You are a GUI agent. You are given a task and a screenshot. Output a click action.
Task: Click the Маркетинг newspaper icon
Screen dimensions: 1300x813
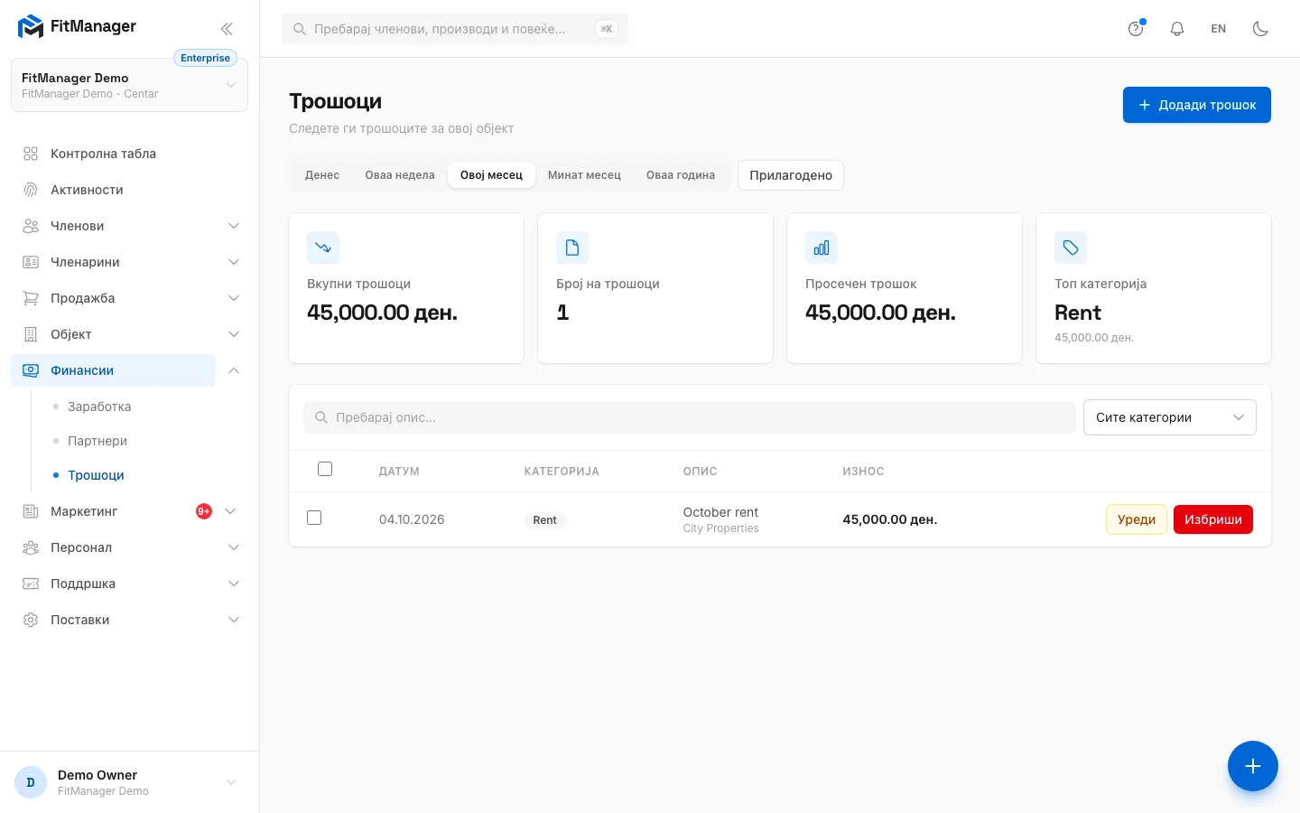(31, 511)
